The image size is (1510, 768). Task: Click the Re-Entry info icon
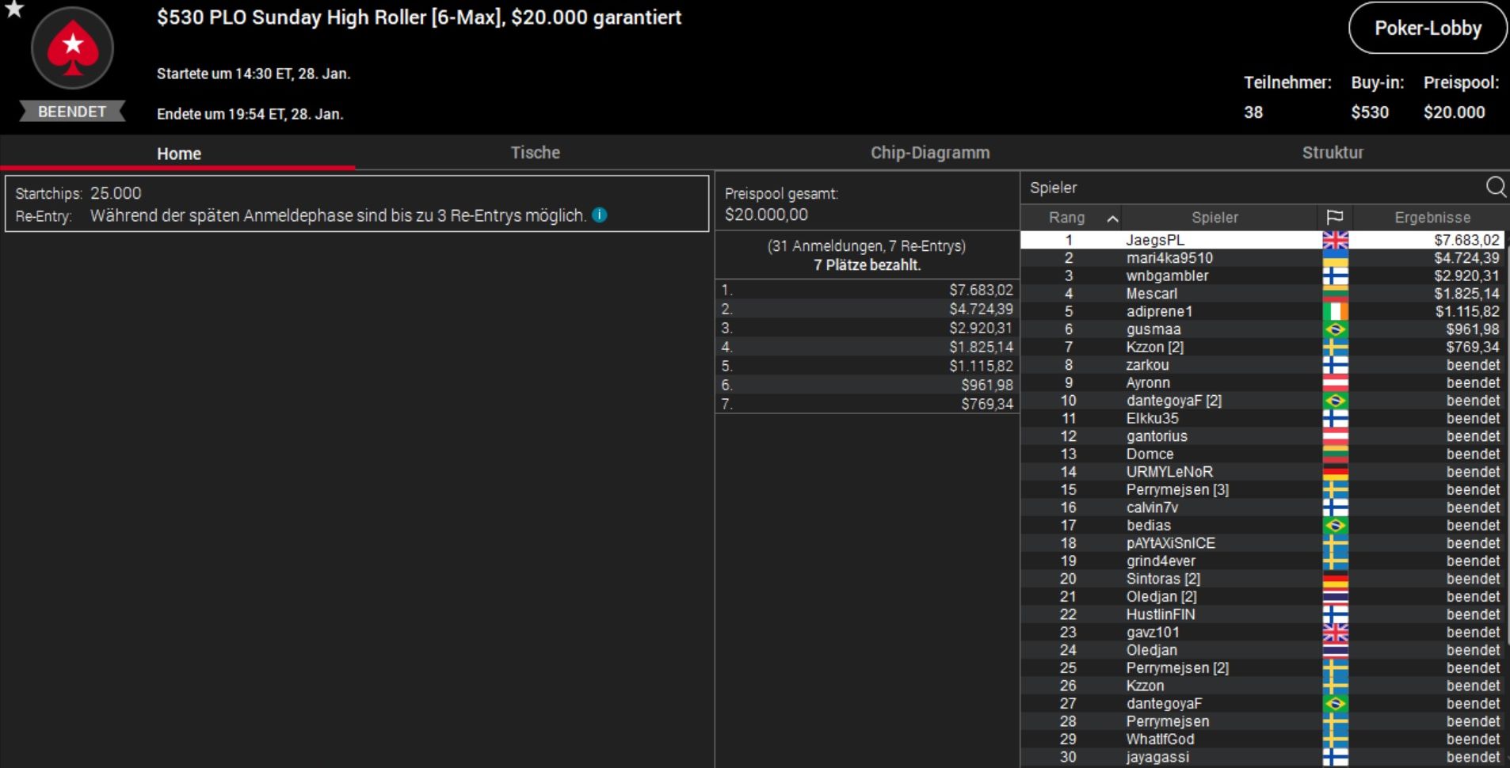pos(600,215)
